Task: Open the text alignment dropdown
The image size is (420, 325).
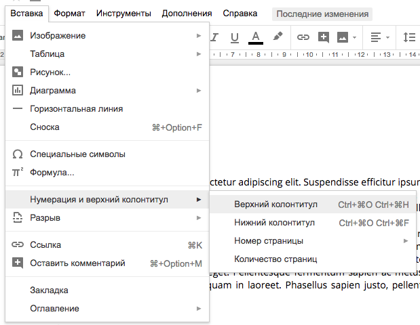Action: point(379,37)
